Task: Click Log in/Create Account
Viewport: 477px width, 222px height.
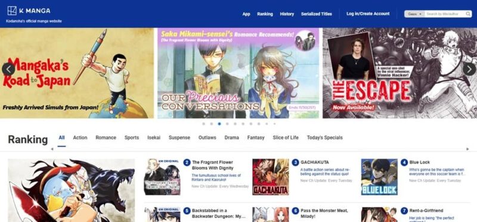Action: [368, 14]
